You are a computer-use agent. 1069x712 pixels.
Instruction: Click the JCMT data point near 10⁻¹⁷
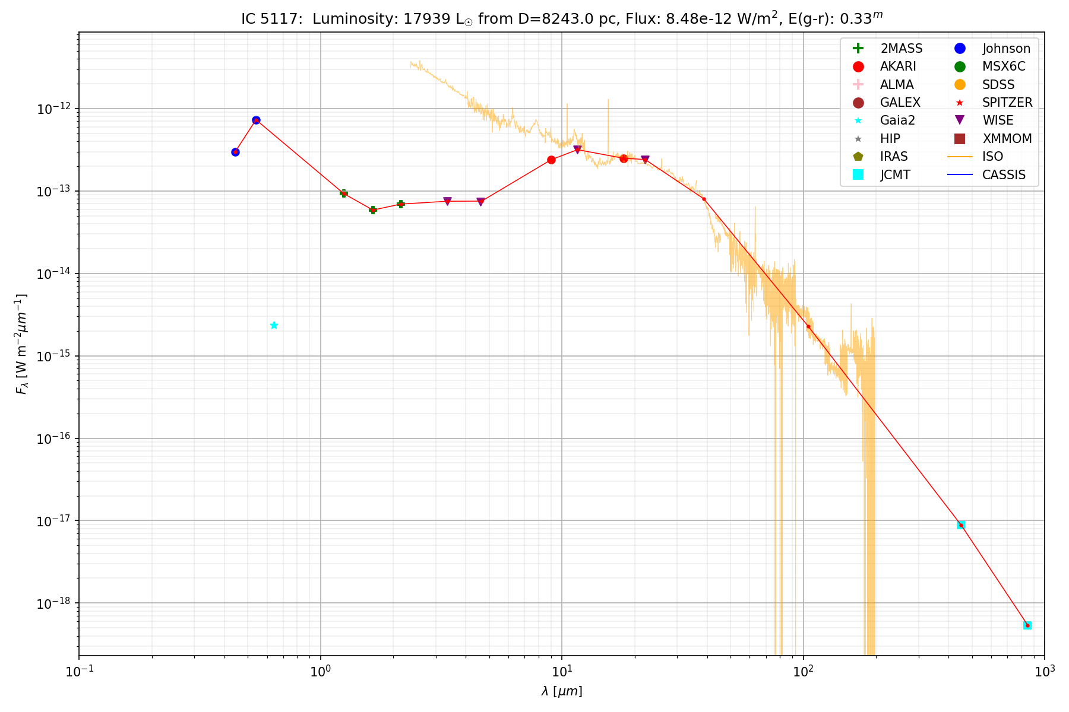point(961,525)
